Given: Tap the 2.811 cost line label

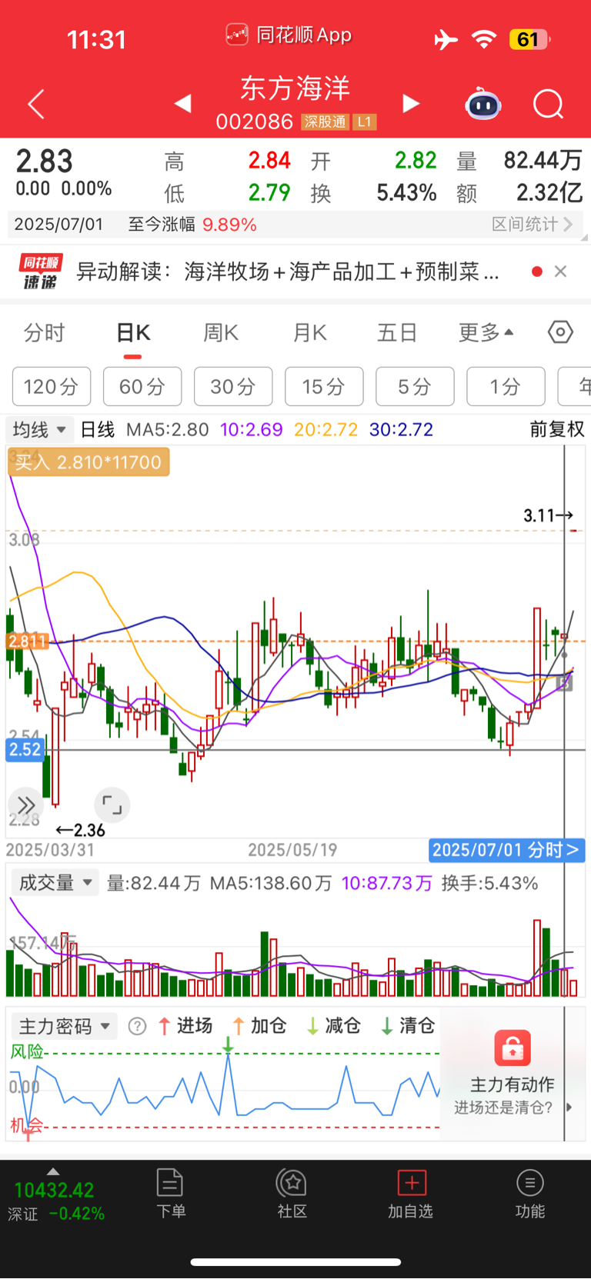Looking at the screenshot, I should point(27,641).
